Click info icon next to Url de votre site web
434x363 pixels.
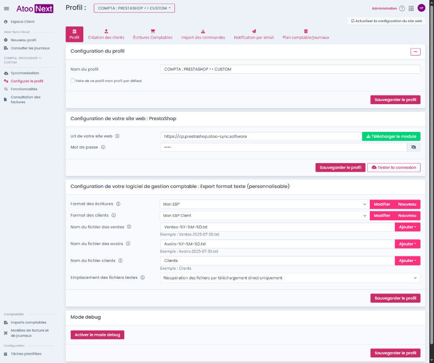pos(117,136)
